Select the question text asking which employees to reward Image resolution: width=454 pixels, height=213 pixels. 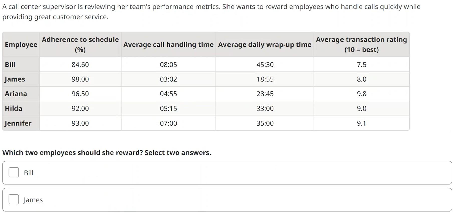point(106,152)
